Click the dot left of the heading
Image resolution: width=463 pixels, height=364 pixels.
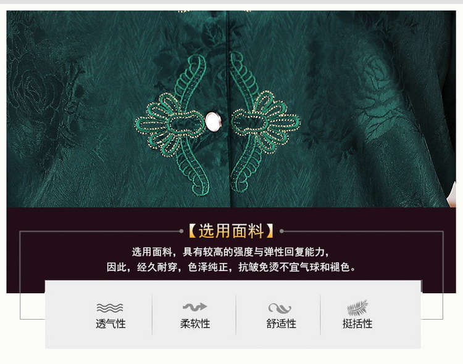click(181, 231)
